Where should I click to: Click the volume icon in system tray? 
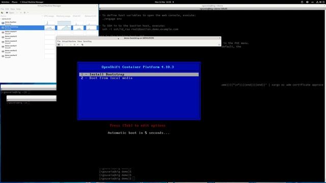[320, 2]
